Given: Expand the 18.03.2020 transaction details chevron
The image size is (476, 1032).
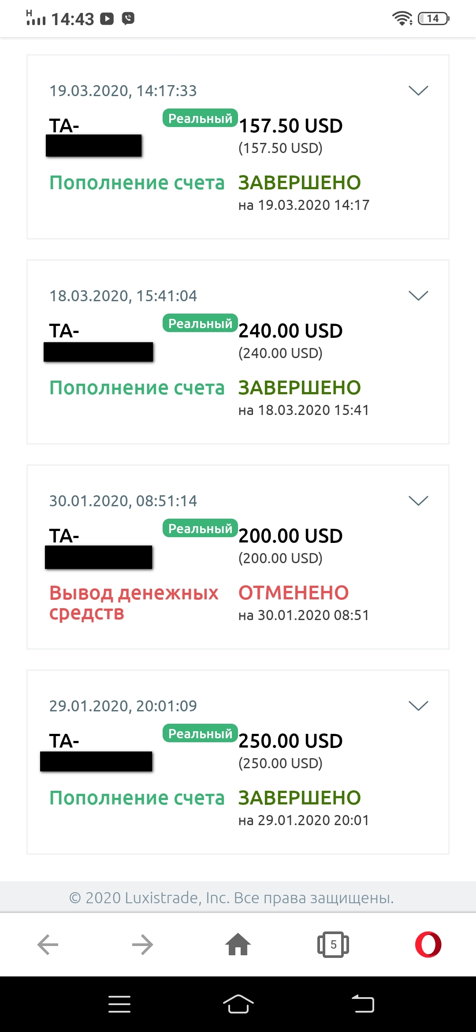Looking at the screenshot, I should 418,295.
